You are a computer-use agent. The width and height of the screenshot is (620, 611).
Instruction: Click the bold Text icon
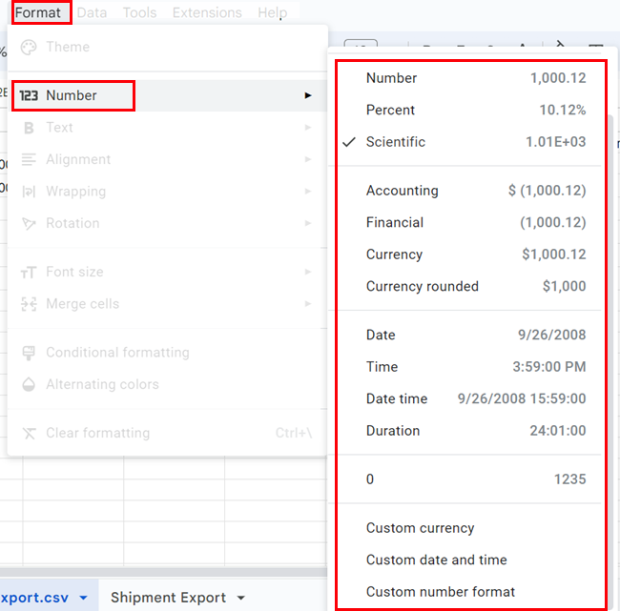click(x=29, y=128)
